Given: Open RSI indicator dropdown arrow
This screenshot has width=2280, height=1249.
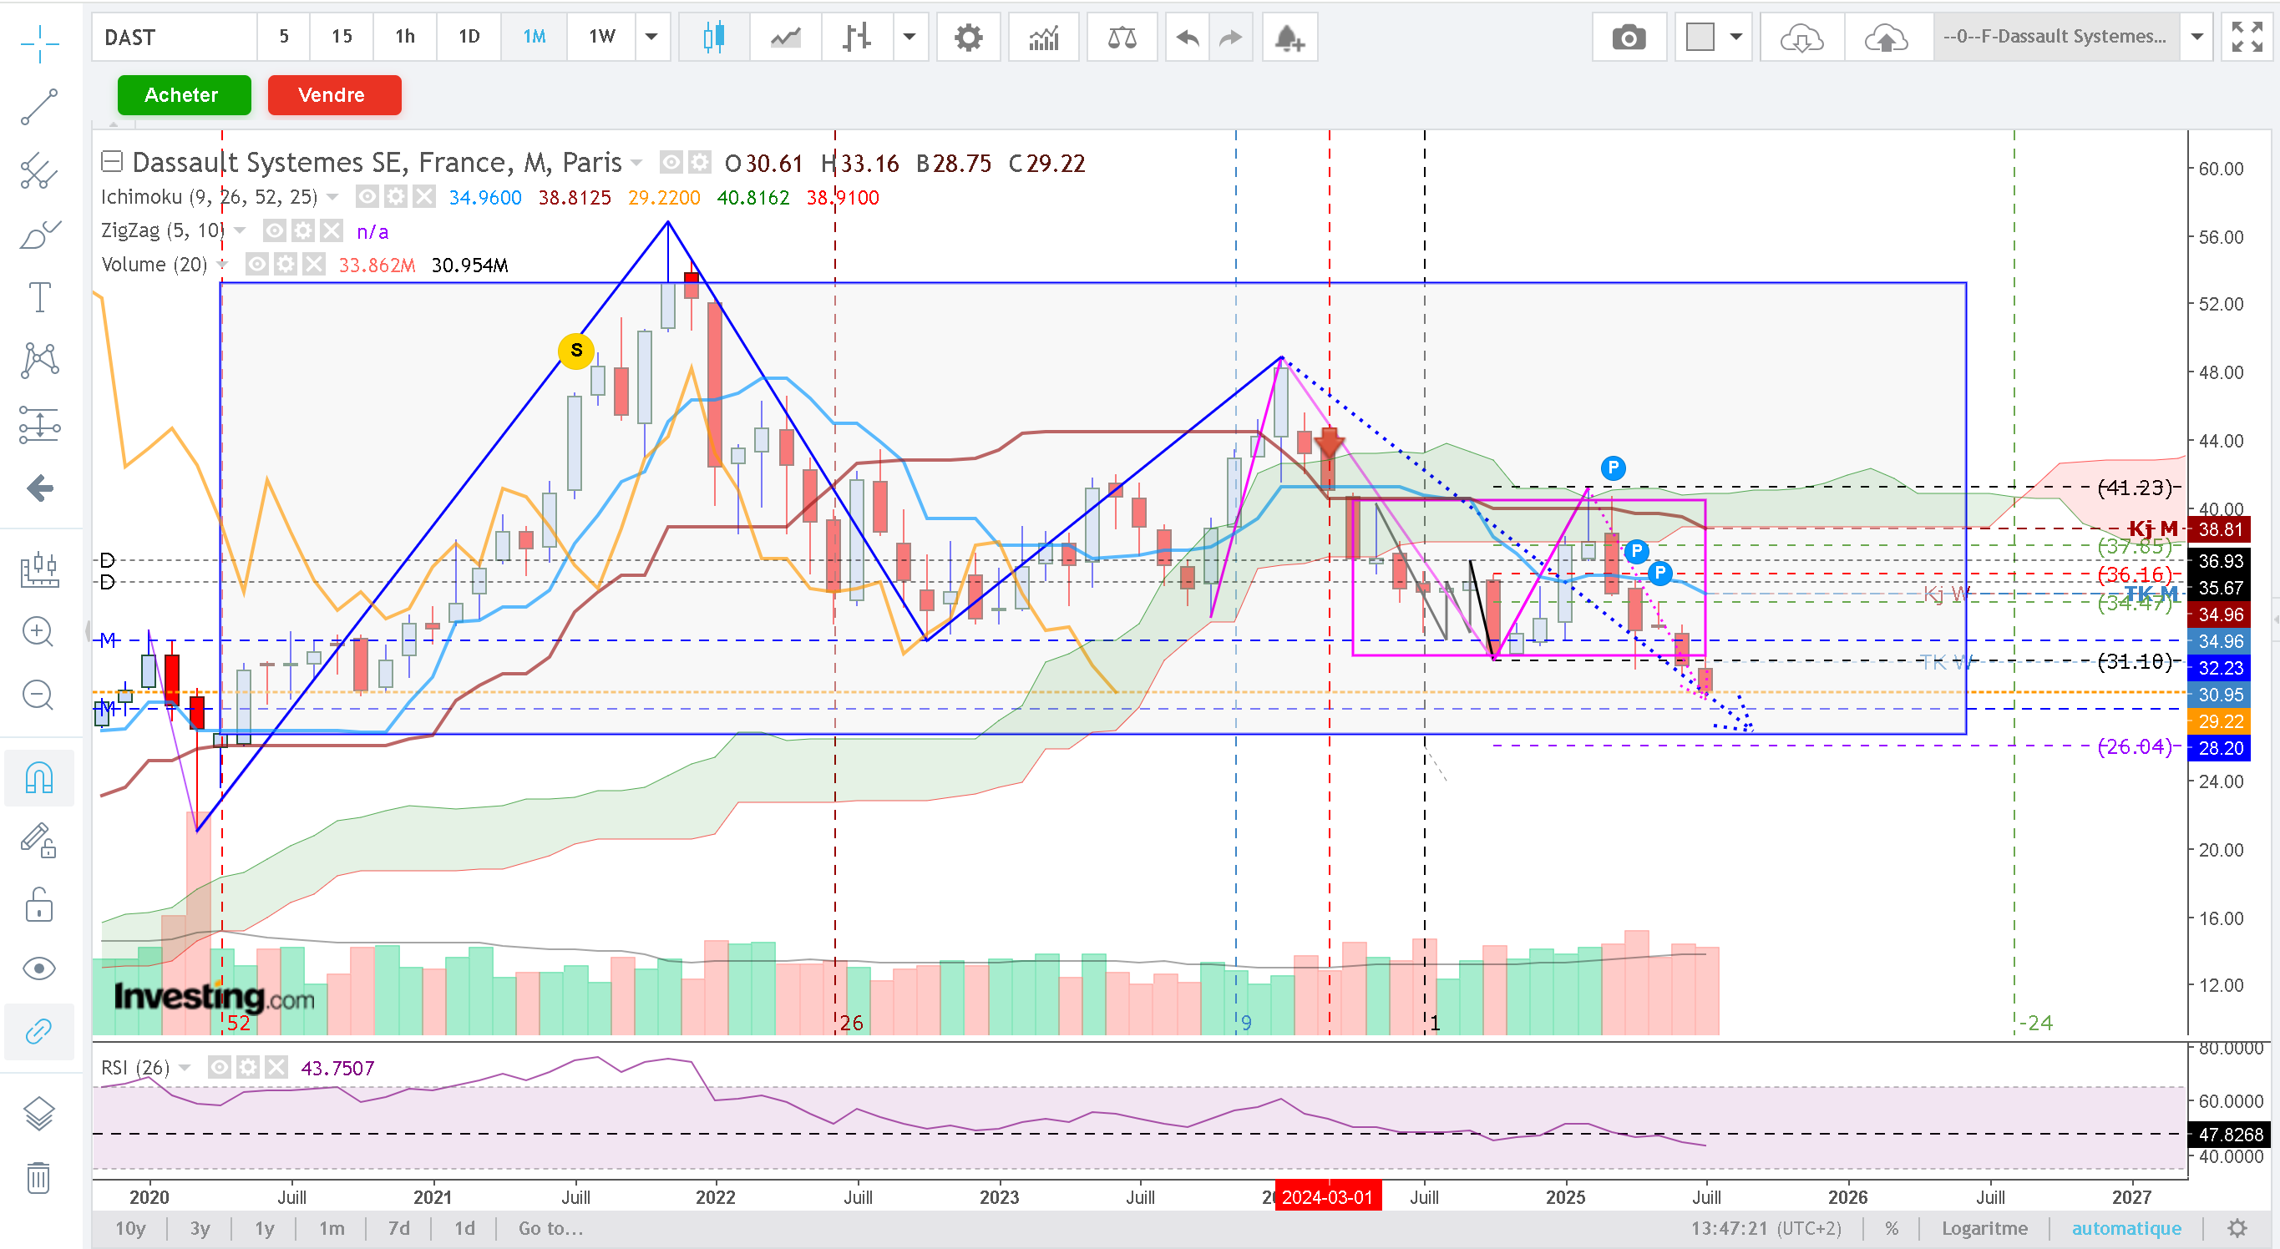Looking at the screenshot, I should pyautogui.click(x=184, y=1069).
